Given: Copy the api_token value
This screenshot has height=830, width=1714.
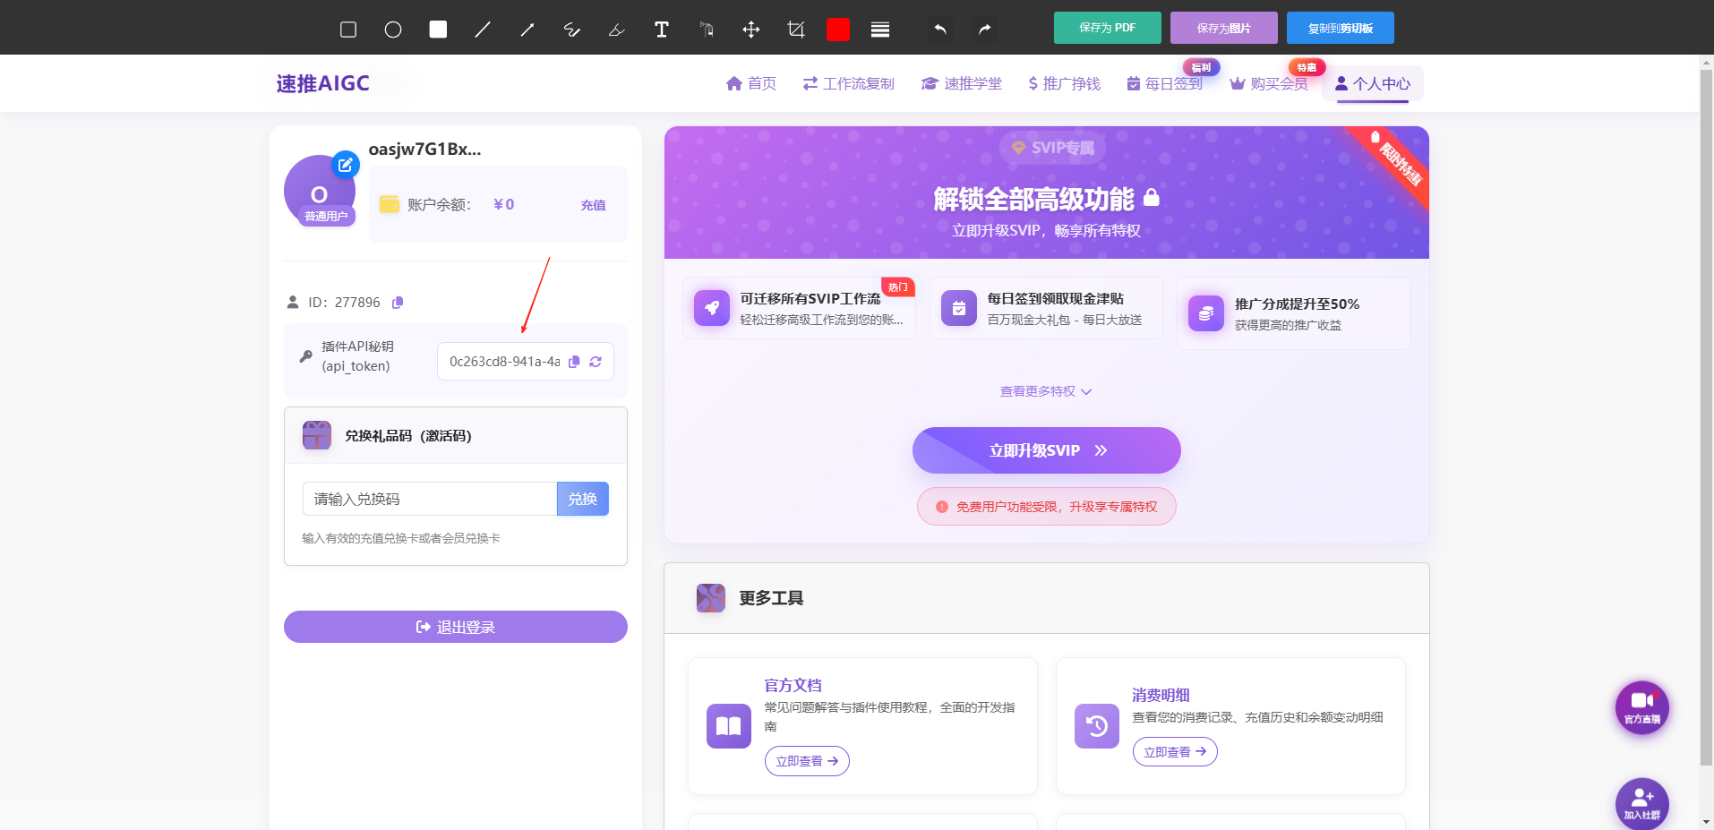Looking at the screenshot, I should tap(574, 362).
